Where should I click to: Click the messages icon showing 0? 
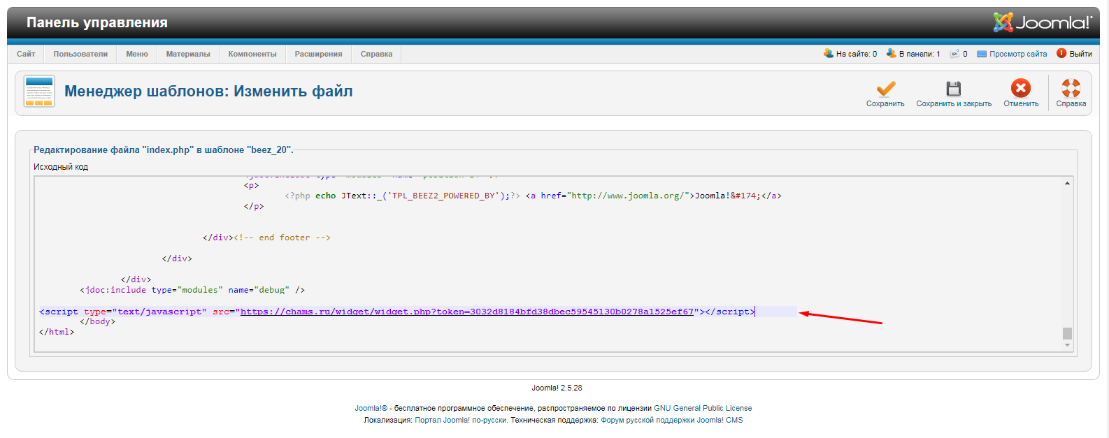tap(954, 54)
